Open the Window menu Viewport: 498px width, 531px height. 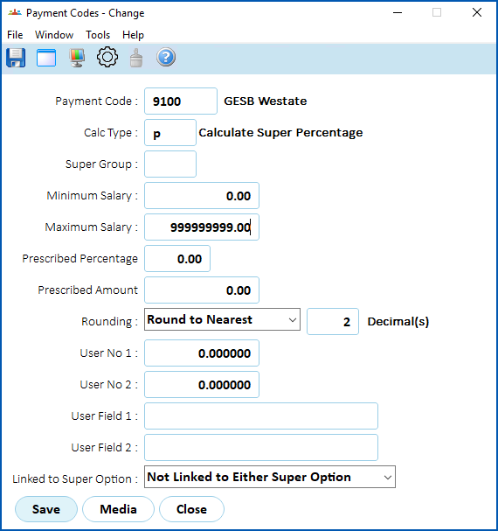pyautogui.click(x=54, y=35)
